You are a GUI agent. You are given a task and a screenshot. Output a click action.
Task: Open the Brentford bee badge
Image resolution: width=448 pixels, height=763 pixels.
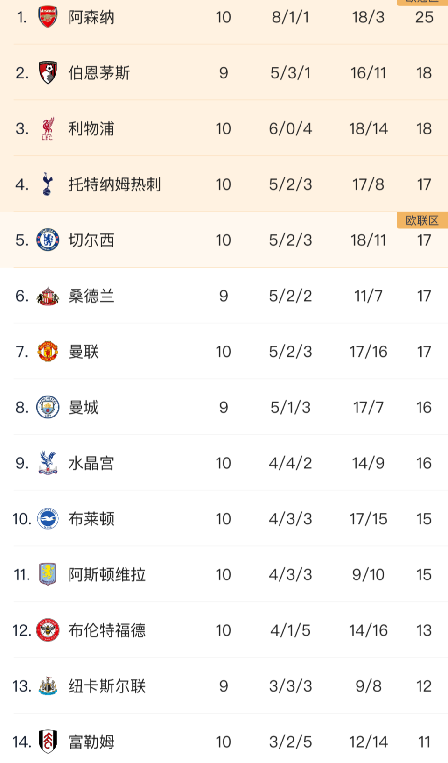(48, 630)
